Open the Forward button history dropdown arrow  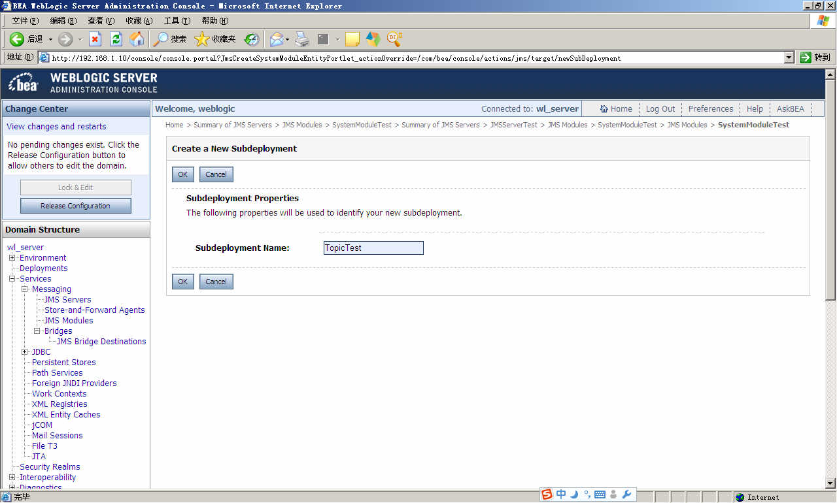pos(80,39)
